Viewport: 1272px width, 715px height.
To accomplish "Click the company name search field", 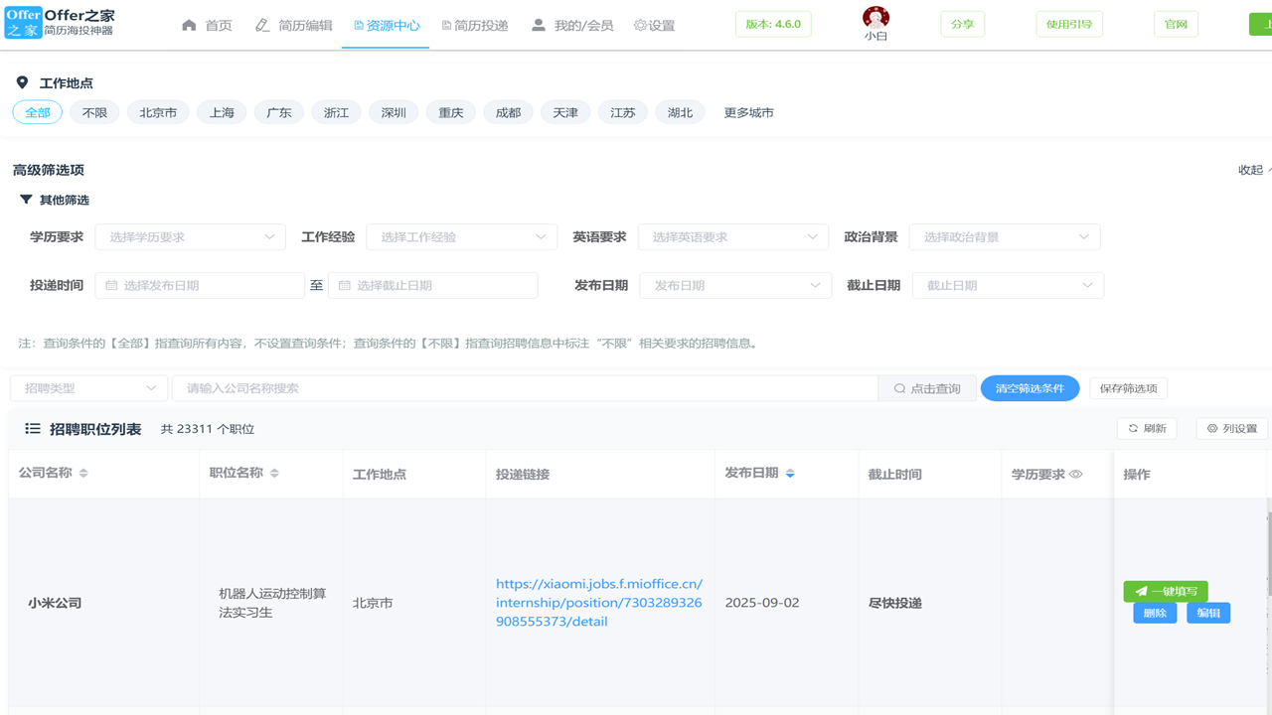I will (x=525, y=388).
